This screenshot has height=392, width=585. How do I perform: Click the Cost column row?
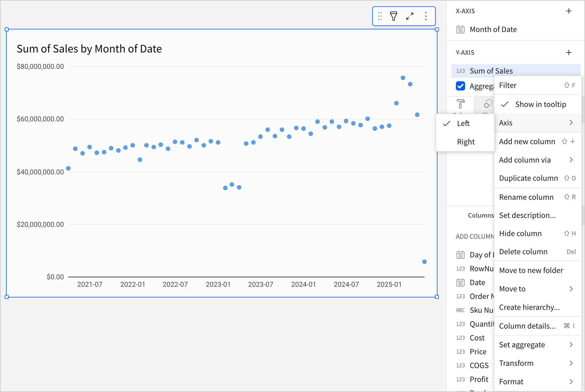click(473, 338)
